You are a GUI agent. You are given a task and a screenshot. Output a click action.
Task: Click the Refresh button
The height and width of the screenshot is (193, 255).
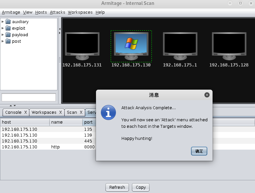(117, 187)
